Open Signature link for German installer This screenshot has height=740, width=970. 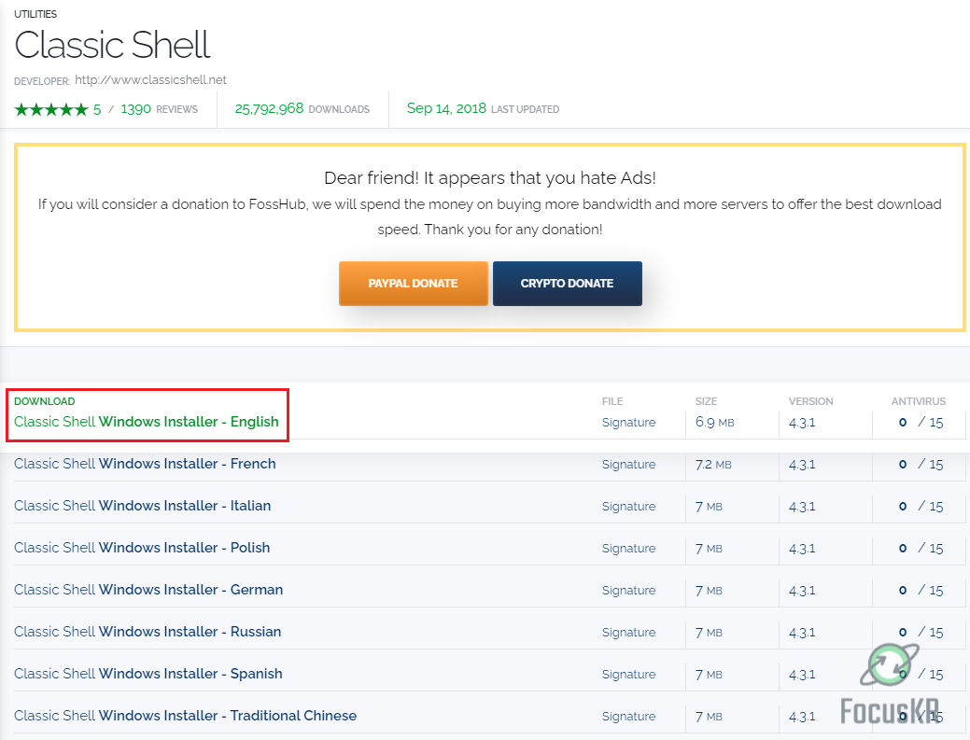coord(628,591)
